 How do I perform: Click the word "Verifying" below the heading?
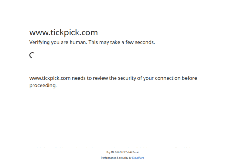click(40, 42)
